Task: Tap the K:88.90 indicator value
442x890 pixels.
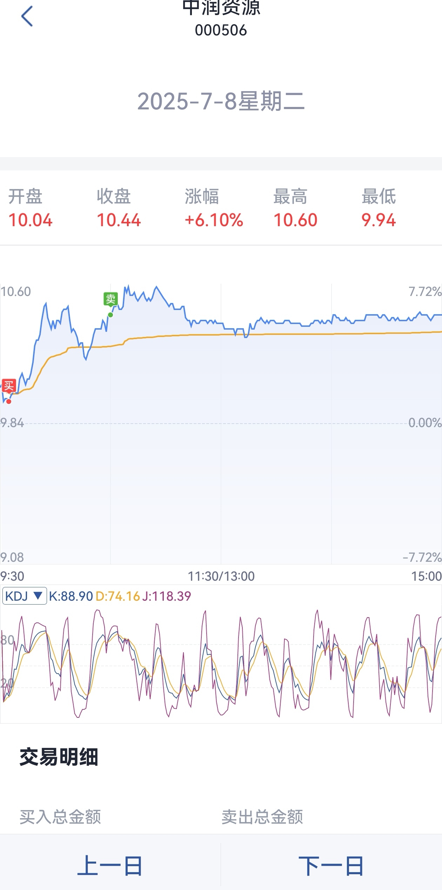Action: 71,596
